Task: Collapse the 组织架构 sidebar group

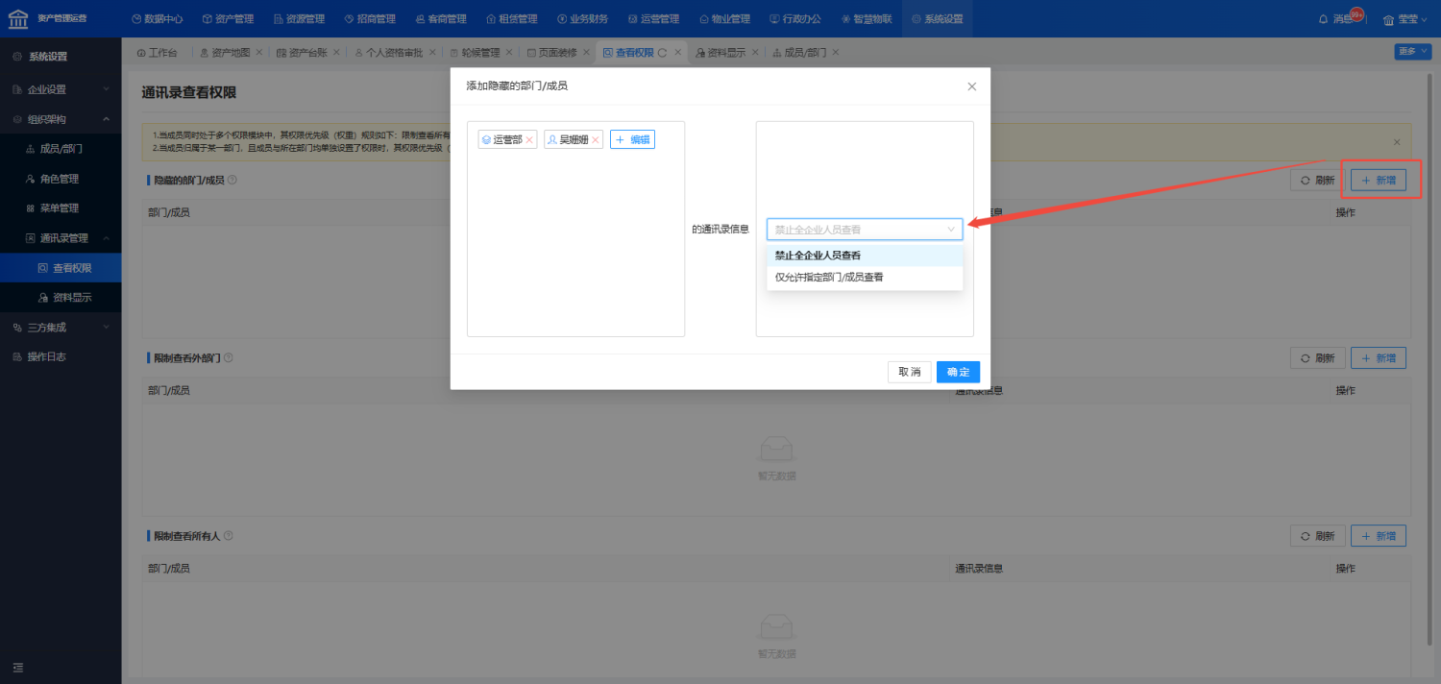Action: click(106, 119)
